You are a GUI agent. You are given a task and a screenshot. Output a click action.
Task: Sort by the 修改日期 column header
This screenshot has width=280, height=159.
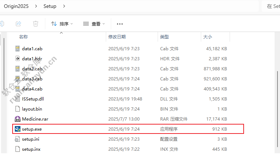pos(117,37)
